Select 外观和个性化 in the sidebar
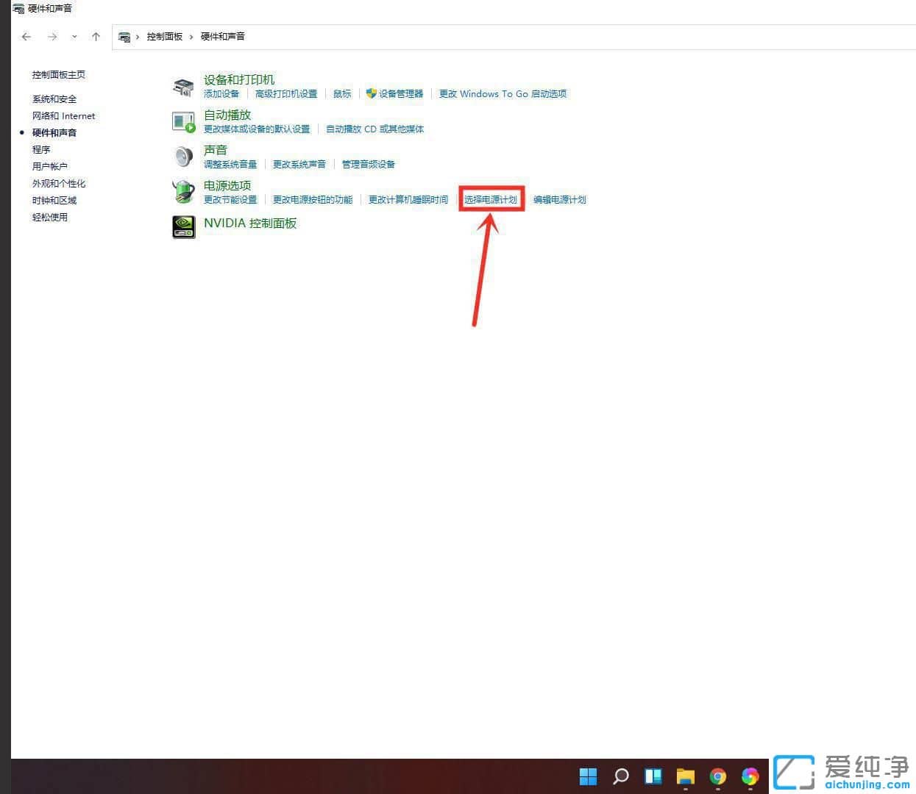Image resolution: width=916 pixels, height=794 pixels. point(59,183)
